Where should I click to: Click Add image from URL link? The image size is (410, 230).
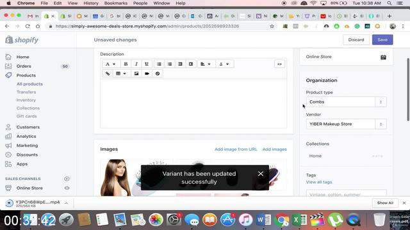[236, 149]
